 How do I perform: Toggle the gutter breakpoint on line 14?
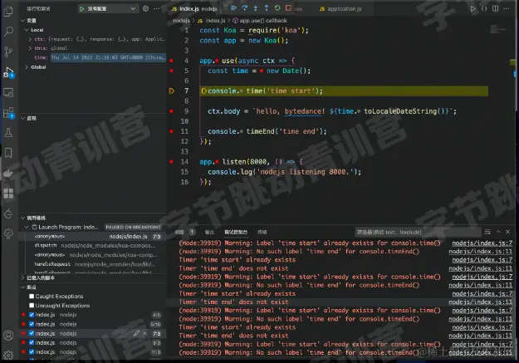[x=171, y=162]
